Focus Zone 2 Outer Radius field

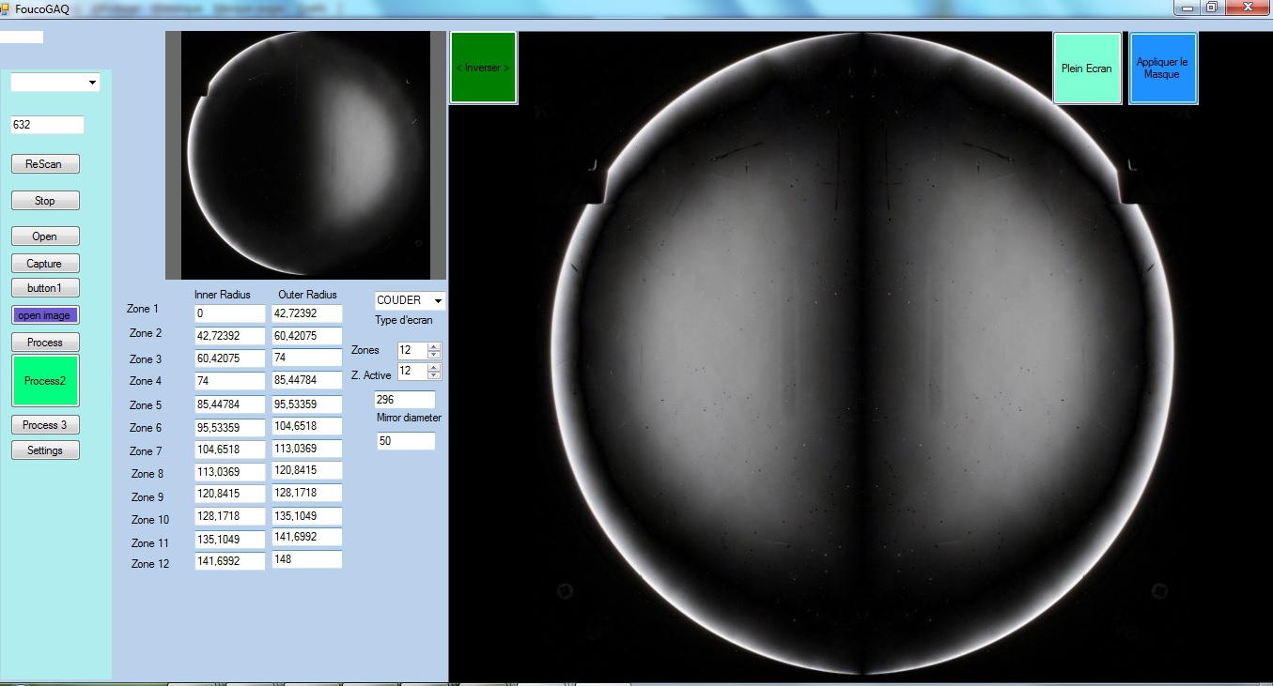click(x=307, y=335)
